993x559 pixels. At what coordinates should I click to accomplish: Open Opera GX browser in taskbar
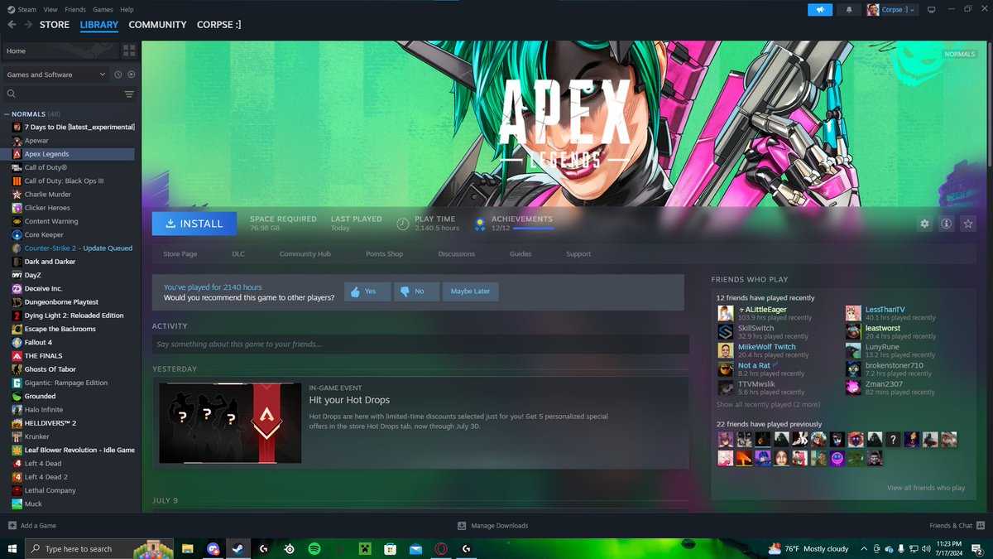coord(441,548)
